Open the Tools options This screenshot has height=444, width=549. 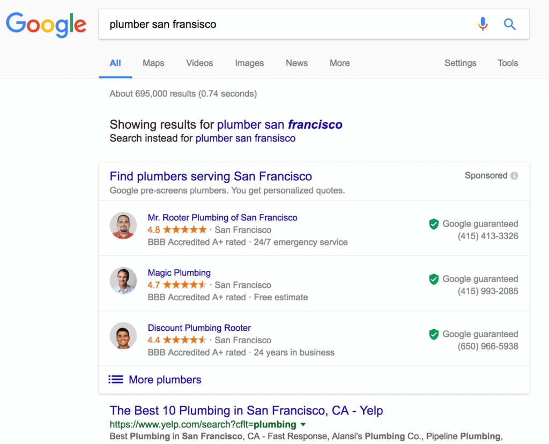pyautogui.click(x=507, y=63)
